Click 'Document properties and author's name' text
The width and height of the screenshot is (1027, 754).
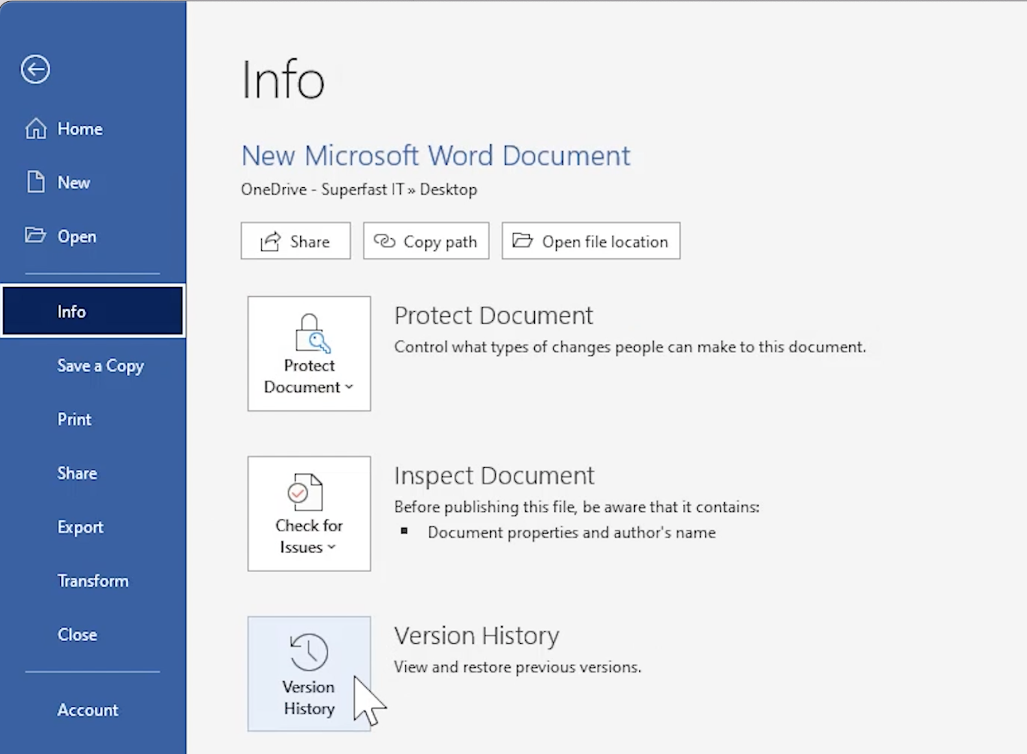[x=572, y=532]
